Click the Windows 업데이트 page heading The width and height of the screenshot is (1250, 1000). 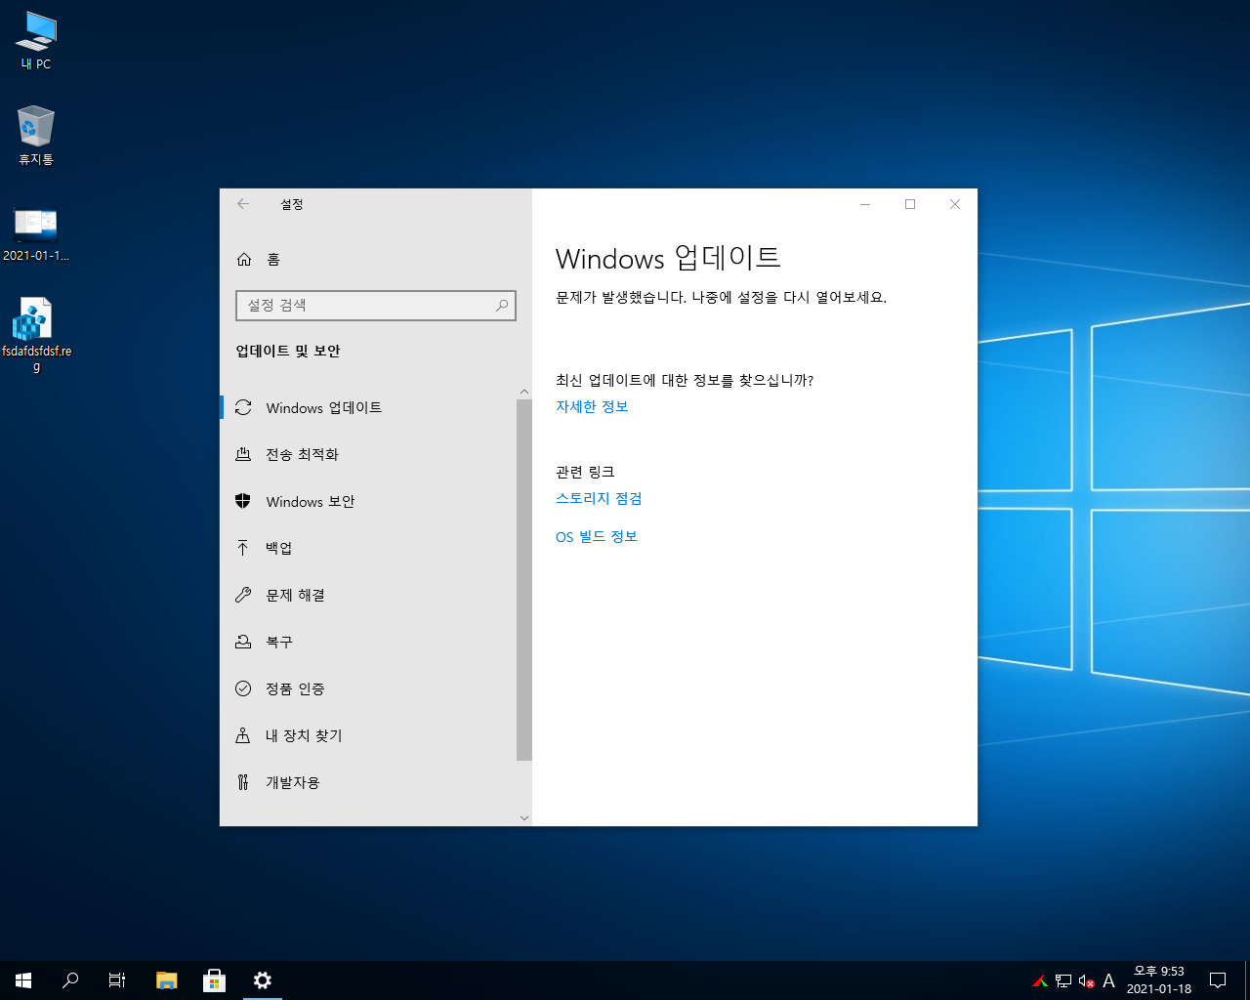tap(668, 258)
